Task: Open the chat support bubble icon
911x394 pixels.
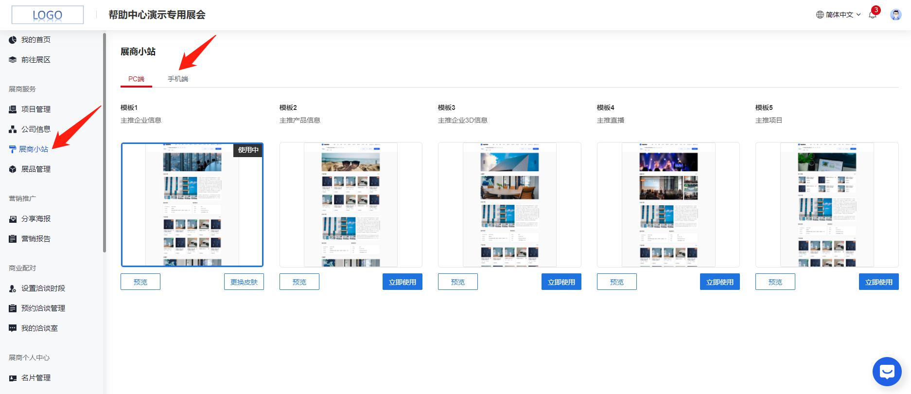Action: (887, 372)
